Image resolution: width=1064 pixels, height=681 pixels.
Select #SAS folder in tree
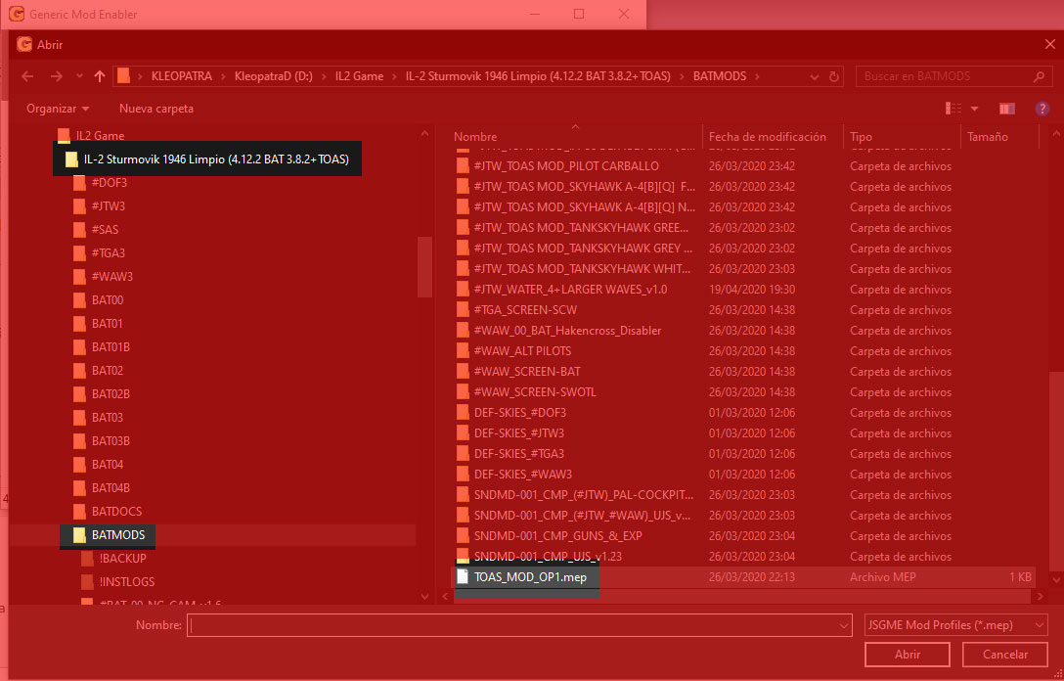click(x=105, y=230)
